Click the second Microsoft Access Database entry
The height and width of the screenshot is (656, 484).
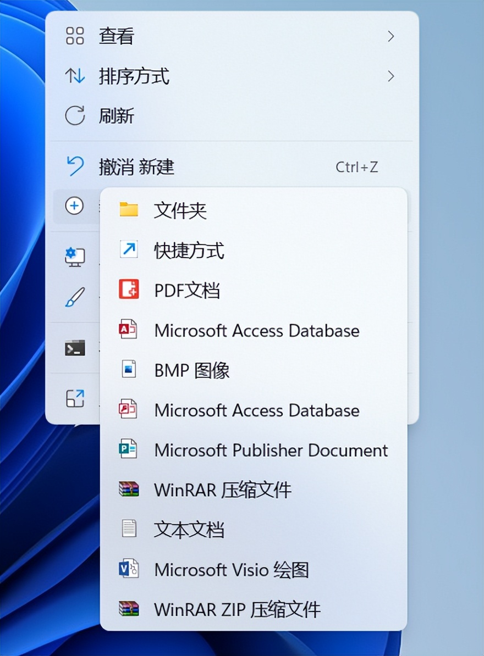[x=256, y=410]
